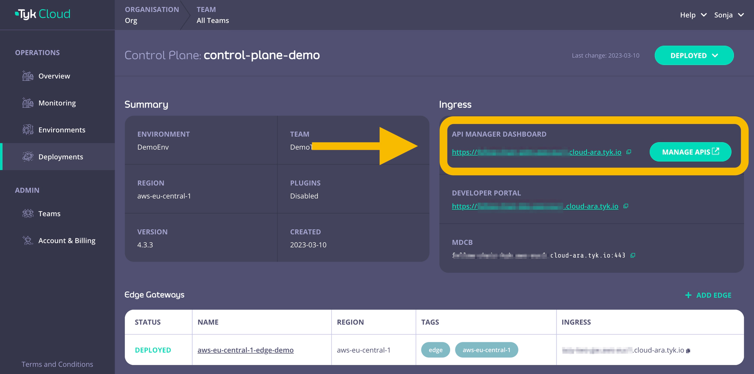Image resolution: width=754 pixels, height=374 pixels.
Task: Open the Terms and Conditions link
Action: (57, 364)
